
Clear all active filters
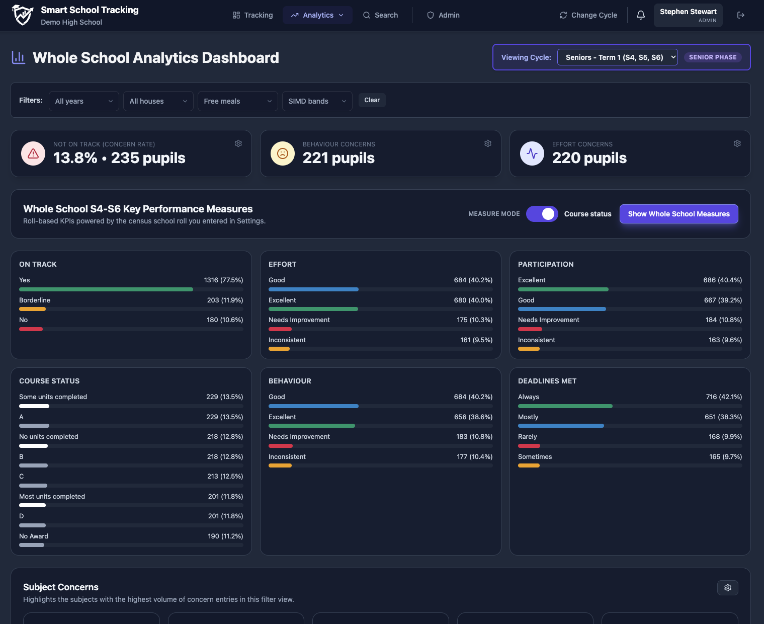pos(372,100)
